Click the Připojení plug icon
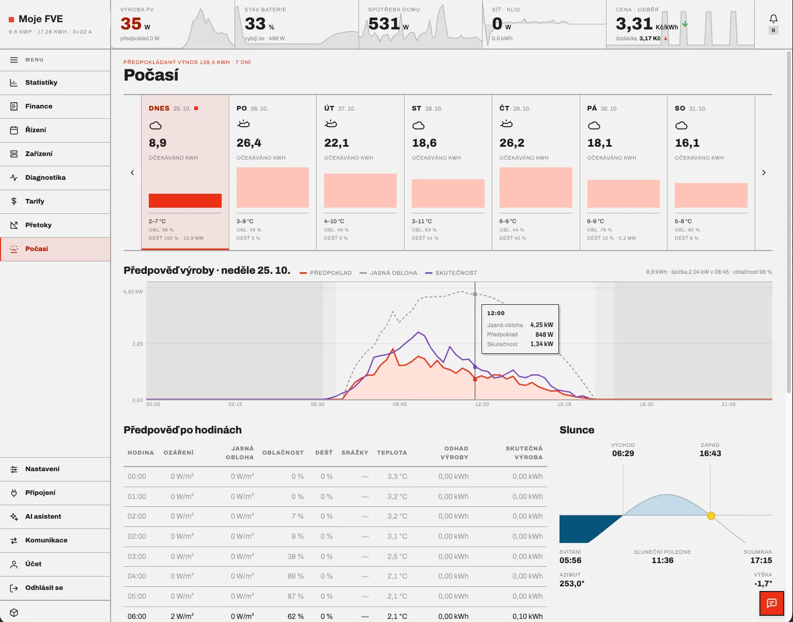This screenshot has width=793, height=622. 14,493
